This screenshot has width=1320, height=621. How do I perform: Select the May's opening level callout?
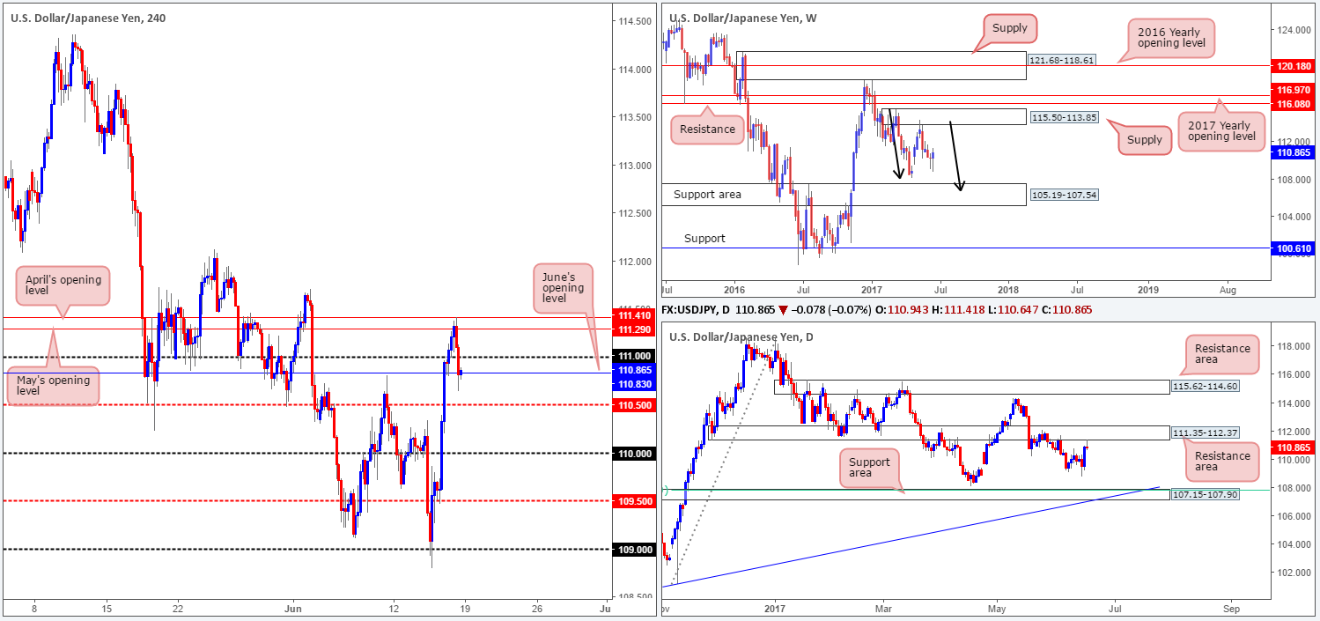pyautogui.click(x=52, y=384)
